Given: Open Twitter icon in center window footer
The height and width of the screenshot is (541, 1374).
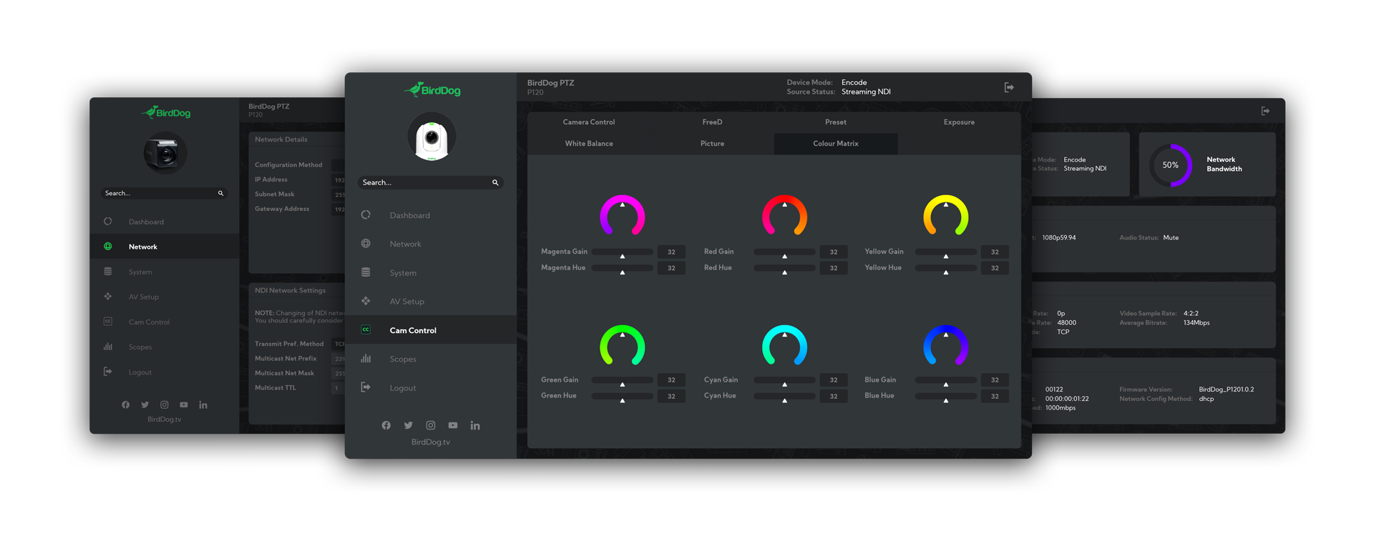Looking at the screenshot, I should click(409, 425).
